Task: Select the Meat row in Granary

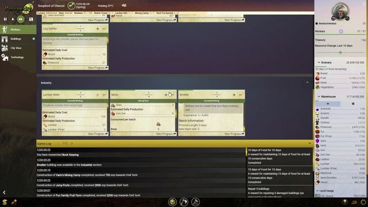Action: point(340,83)
